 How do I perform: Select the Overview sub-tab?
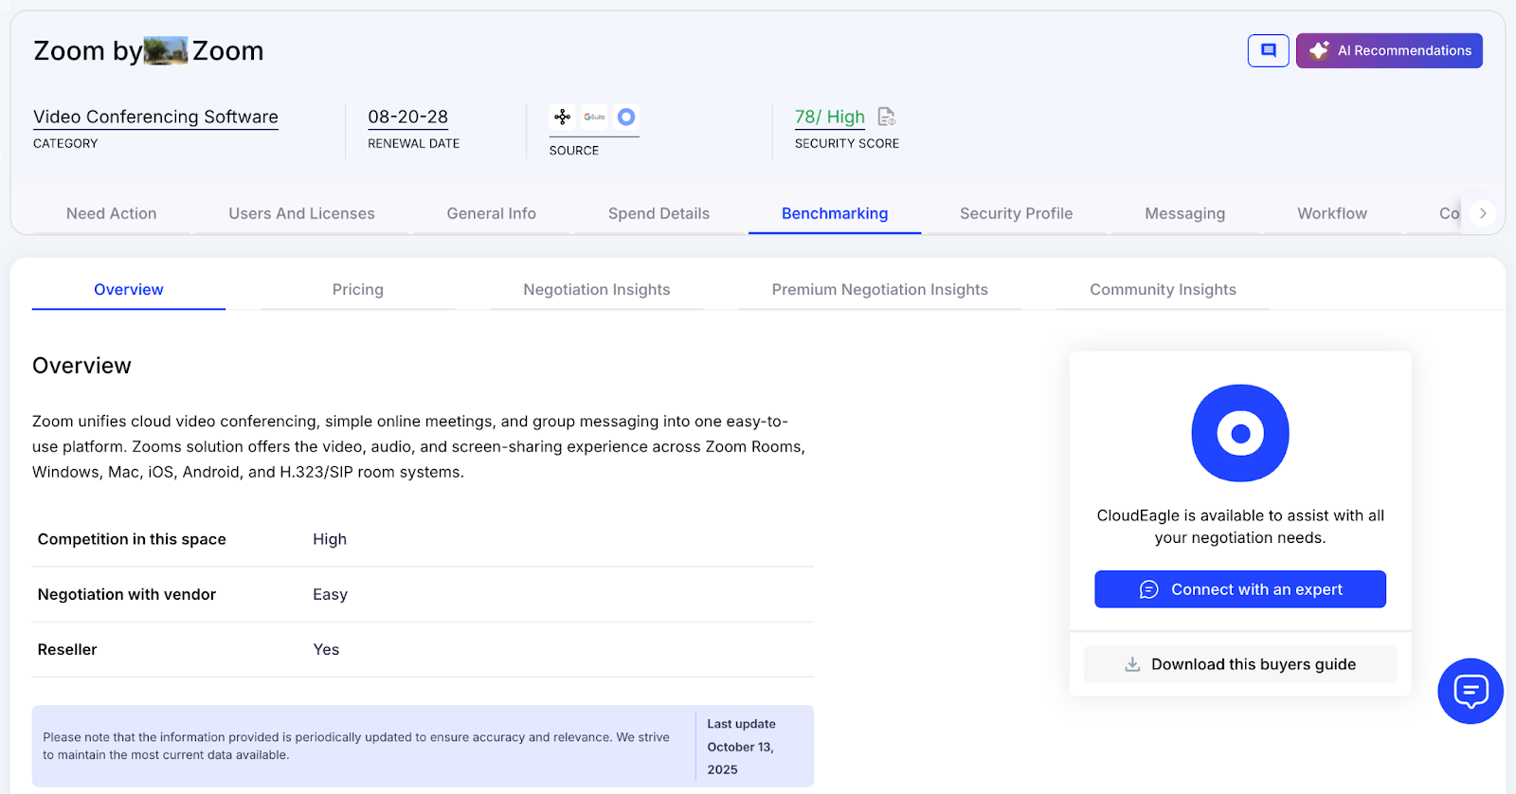coord(129,289)
